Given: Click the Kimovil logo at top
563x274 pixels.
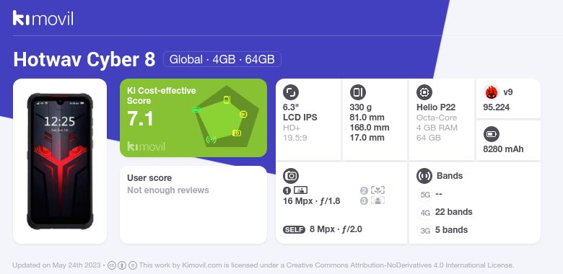Looking at the screenshot, I should 43,18.
